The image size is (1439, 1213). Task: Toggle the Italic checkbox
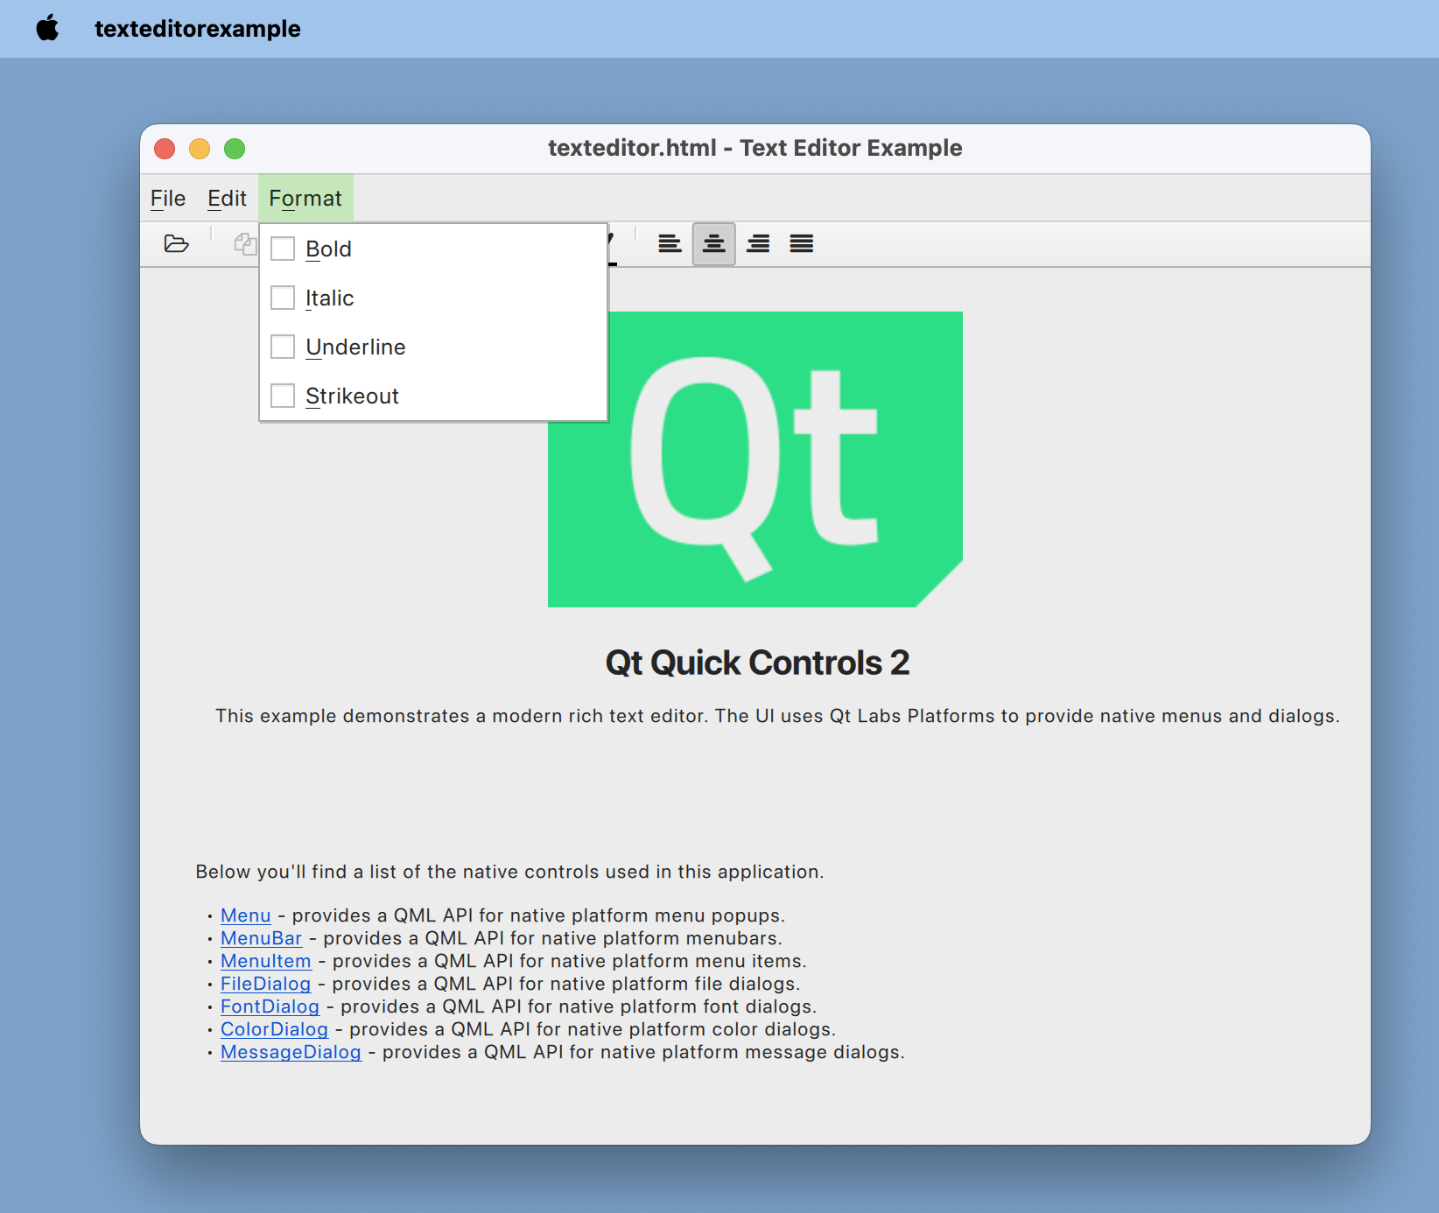click(283, 298)
